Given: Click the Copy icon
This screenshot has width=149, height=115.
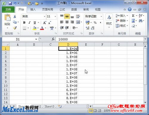Looking at the screenshot, I should click(x=15, y=22).
